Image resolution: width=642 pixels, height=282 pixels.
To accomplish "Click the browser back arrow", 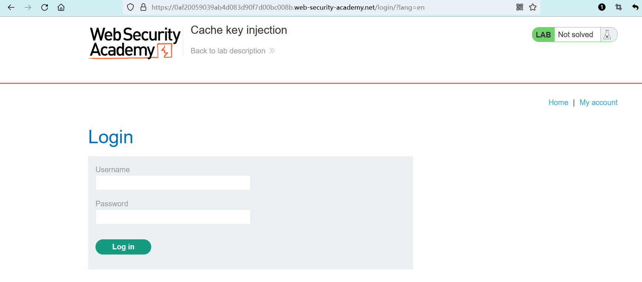I will (11, 7).
